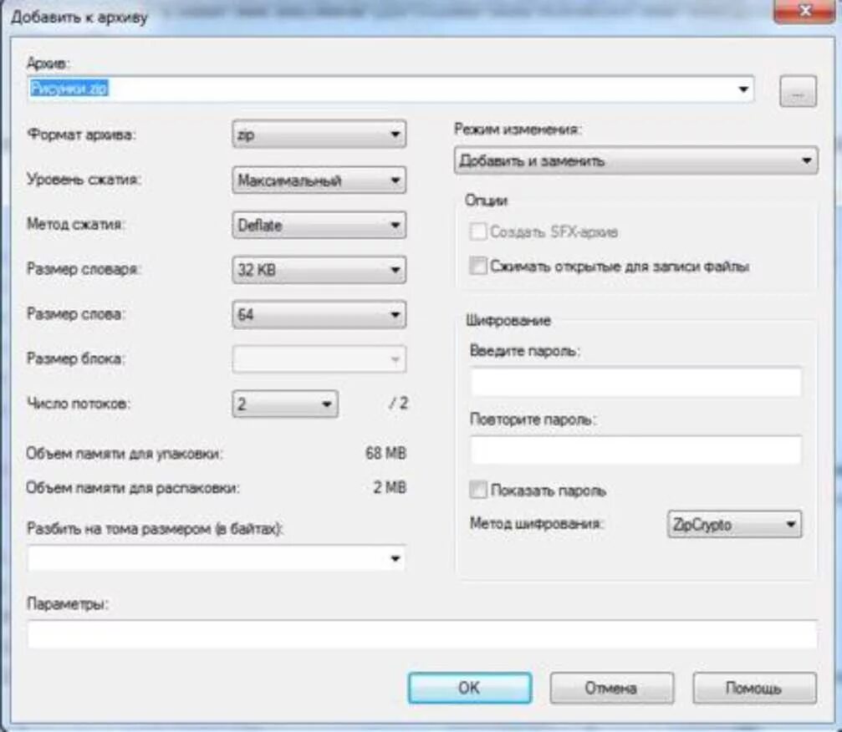Screen dimensions: 842x732
Task: Open Число потоков dropdown showing 2
Action: pyautogui.click(x=285, y=404)
